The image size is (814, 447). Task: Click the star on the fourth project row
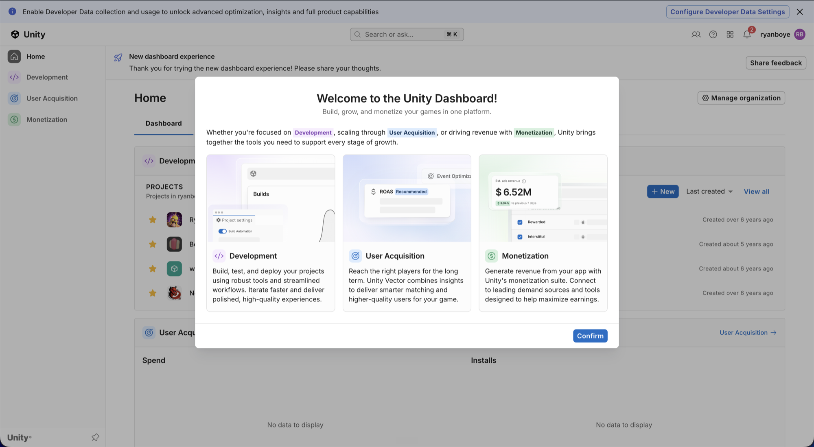point(153,293)
